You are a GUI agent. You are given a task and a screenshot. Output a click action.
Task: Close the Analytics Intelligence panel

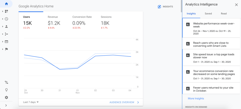(x=236, y=5)
